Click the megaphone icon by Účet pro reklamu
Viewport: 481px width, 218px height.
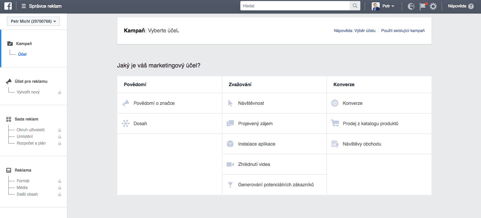coord(9,81)
